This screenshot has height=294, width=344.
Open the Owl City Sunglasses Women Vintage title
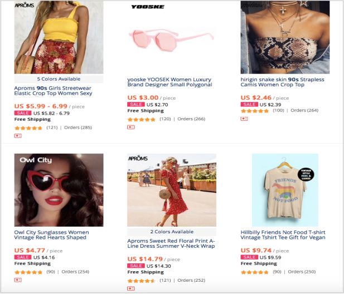[51, 235]
